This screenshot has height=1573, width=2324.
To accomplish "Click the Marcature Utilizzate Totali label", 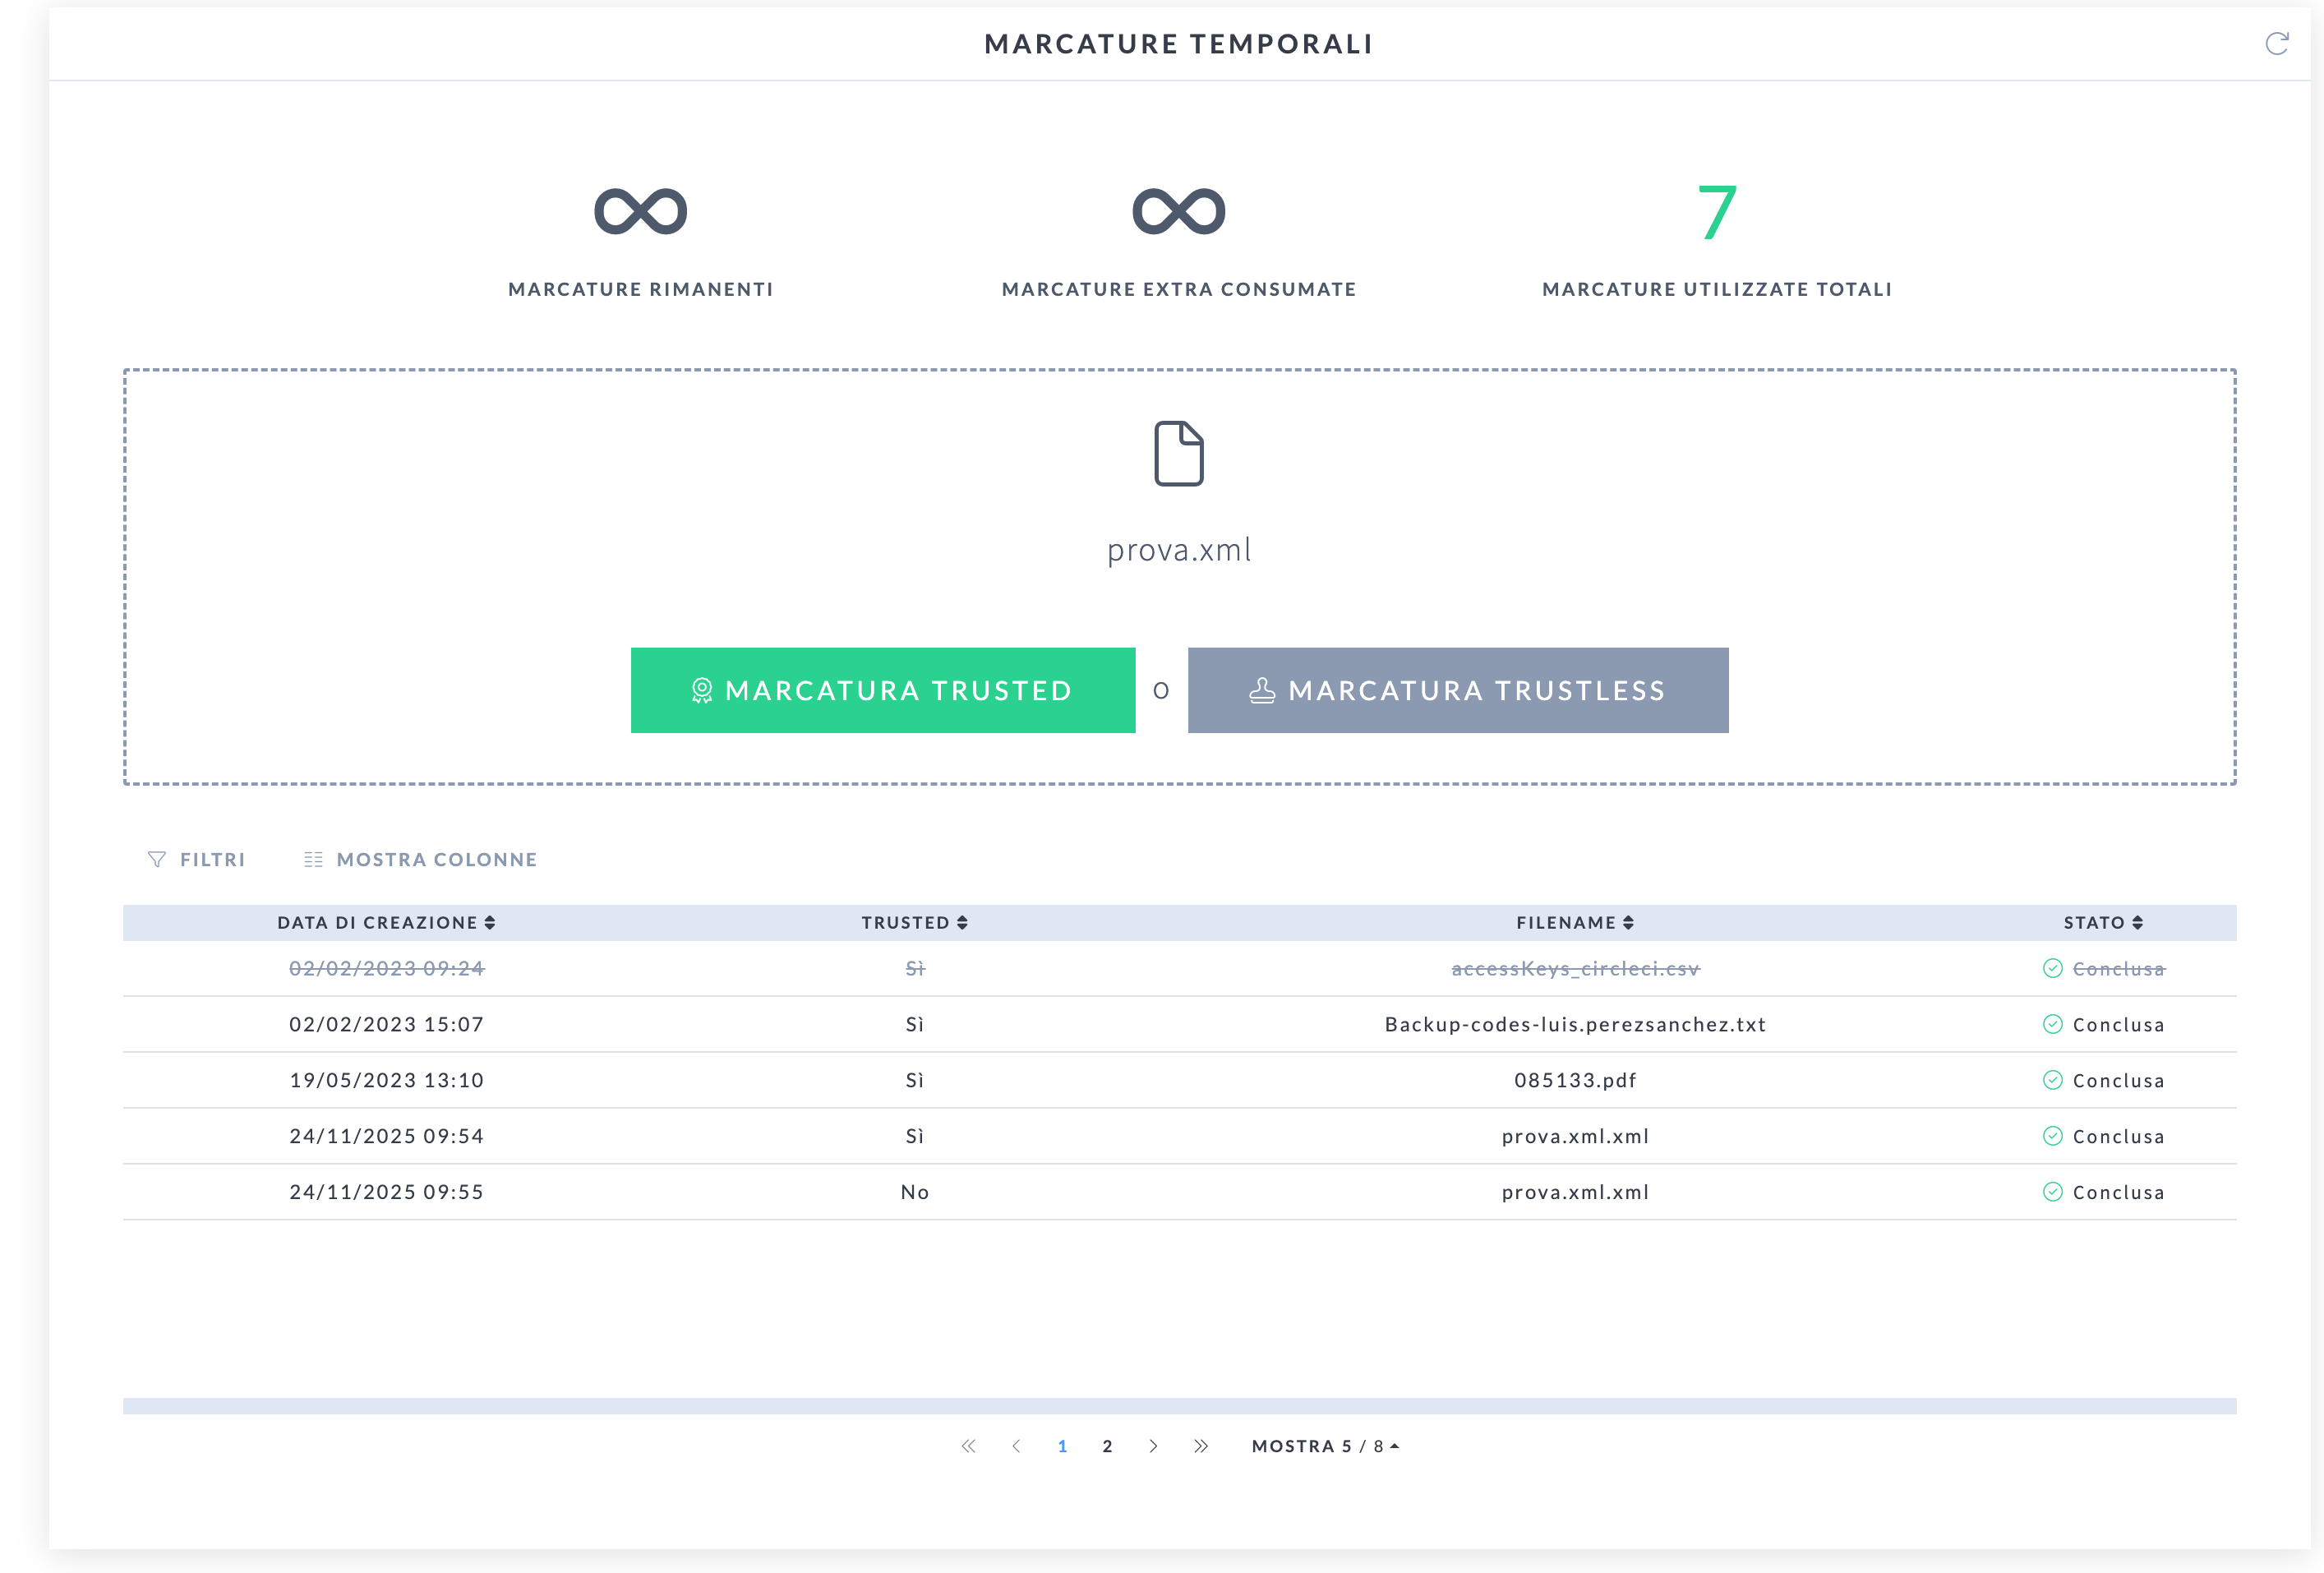I will click(1717, 289).
